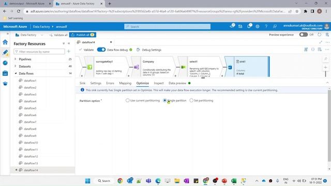Click the canvas search magnifier icon
This screenshot has width=331, height=186.
click(325, 59)
